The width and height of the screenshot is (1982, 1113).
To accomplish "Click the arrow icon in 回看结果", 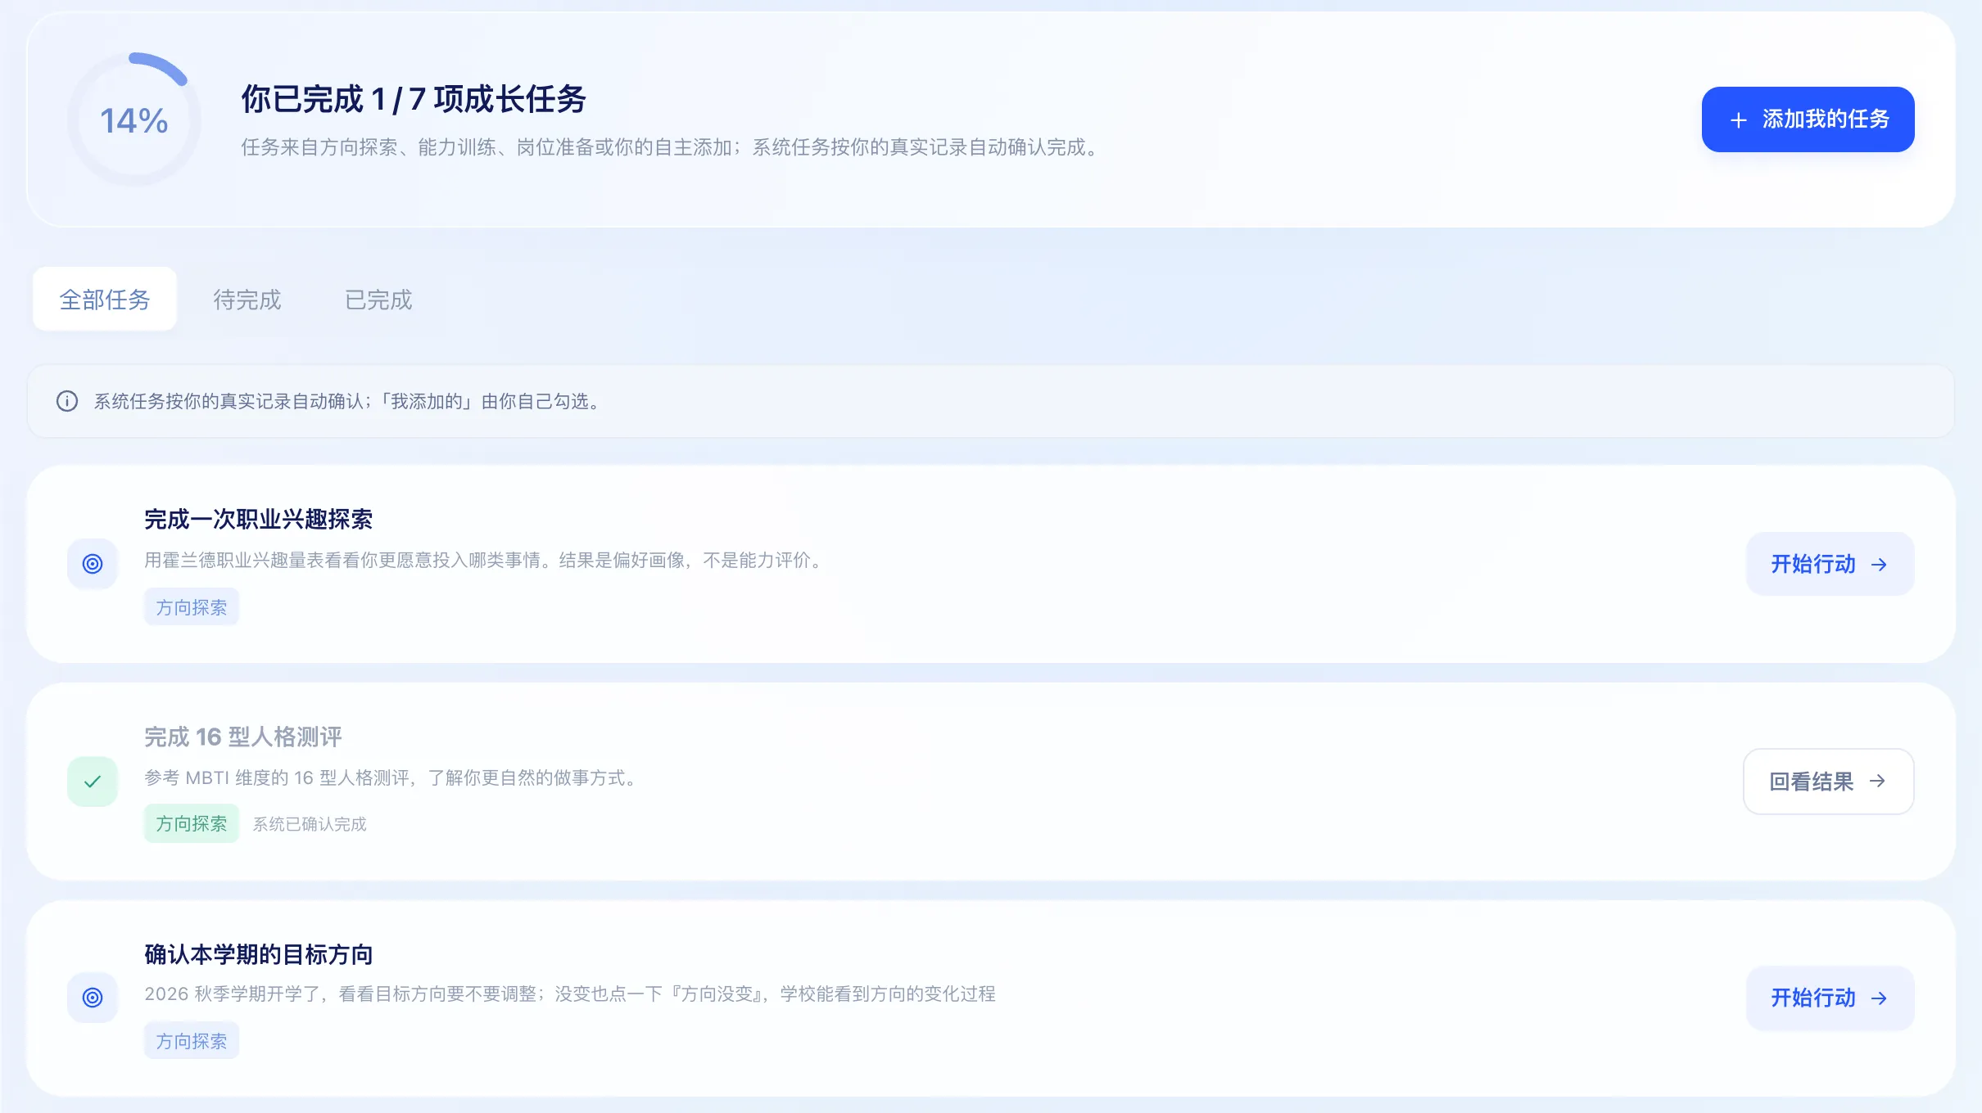I will pyautogui.click(x=1878, y=782).
